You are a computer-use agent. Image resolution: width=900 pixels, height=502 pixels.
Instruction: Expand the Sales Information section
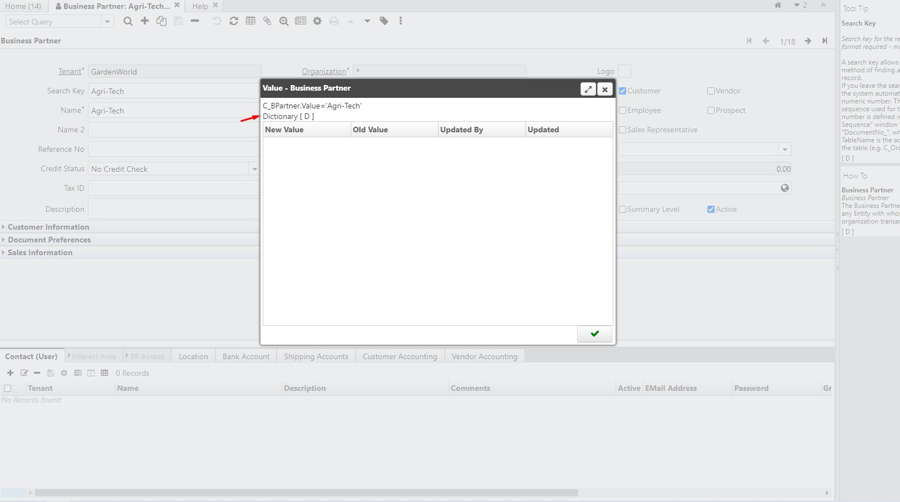coord(40,252)
